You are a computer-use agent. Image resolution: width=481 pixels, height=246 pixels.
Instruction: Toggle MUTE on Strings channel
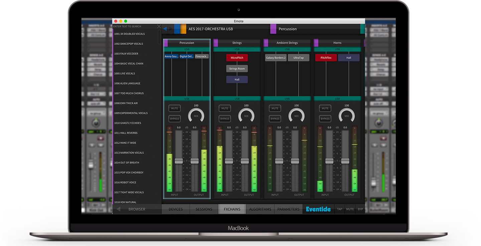[x=225, y=108]
